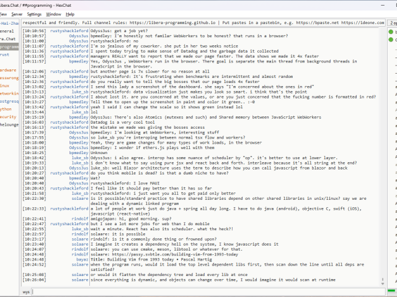Open the Settings menu

[x=34, y=14]
